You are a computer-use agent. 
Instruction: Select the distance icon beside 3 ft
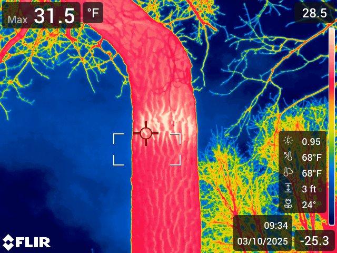click(288, 188)
